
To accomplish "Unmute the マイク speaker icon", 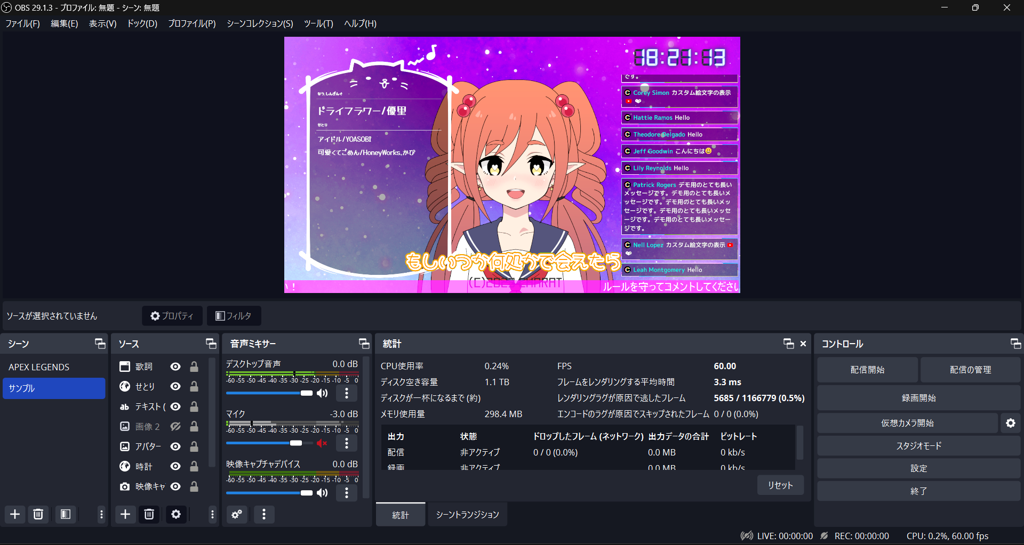I will tap(322, 443).
